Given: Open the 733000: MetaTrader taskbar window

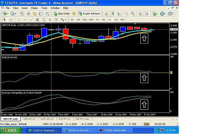Looking at the screenshot, I should tap(116, 130).
